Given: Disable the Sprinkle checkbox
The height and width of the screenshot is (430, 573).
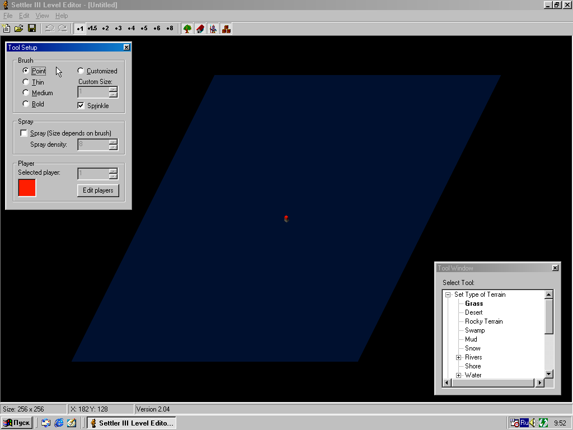Looking at the screenshot, I should pyautogui.click(x=81, y=106).
